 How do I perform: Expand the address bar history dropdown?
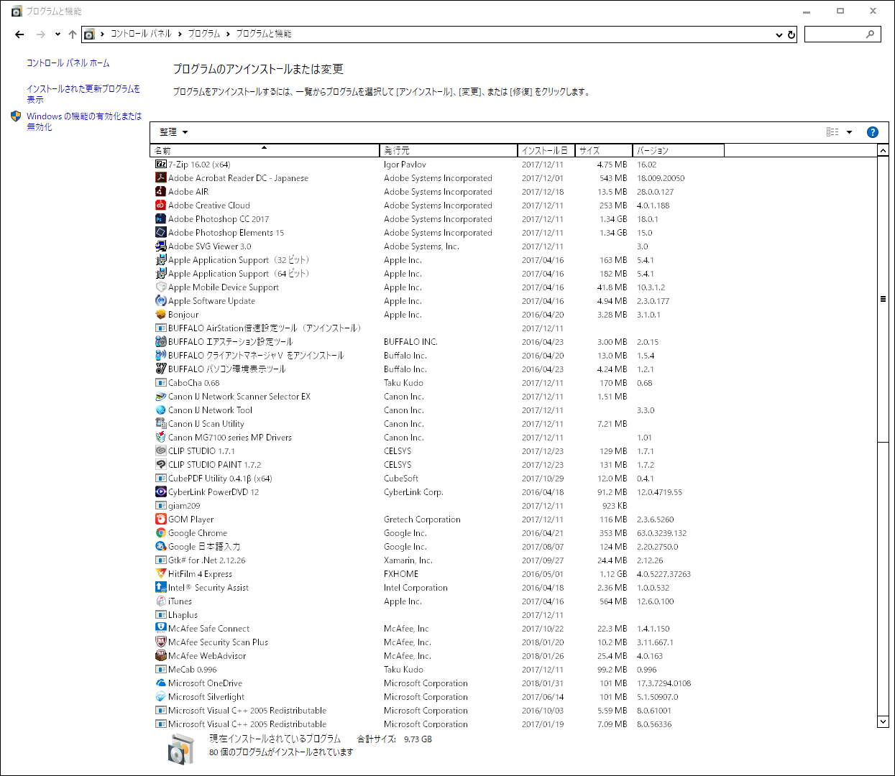point(779,34)
